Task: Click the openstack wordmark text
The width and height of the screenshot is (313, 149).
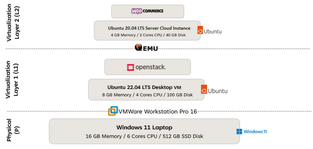Action: tap(151, 67)
